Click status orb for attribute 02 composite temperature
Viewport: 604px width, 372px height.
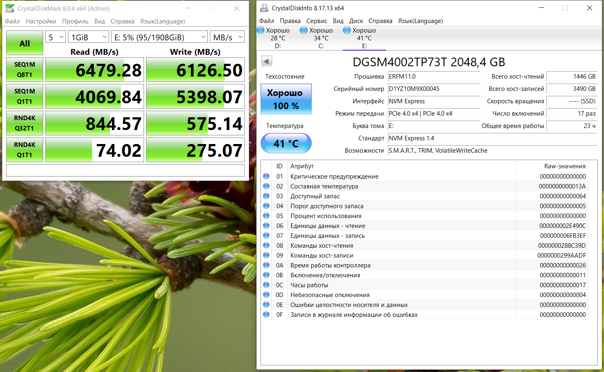click(266, 186)
